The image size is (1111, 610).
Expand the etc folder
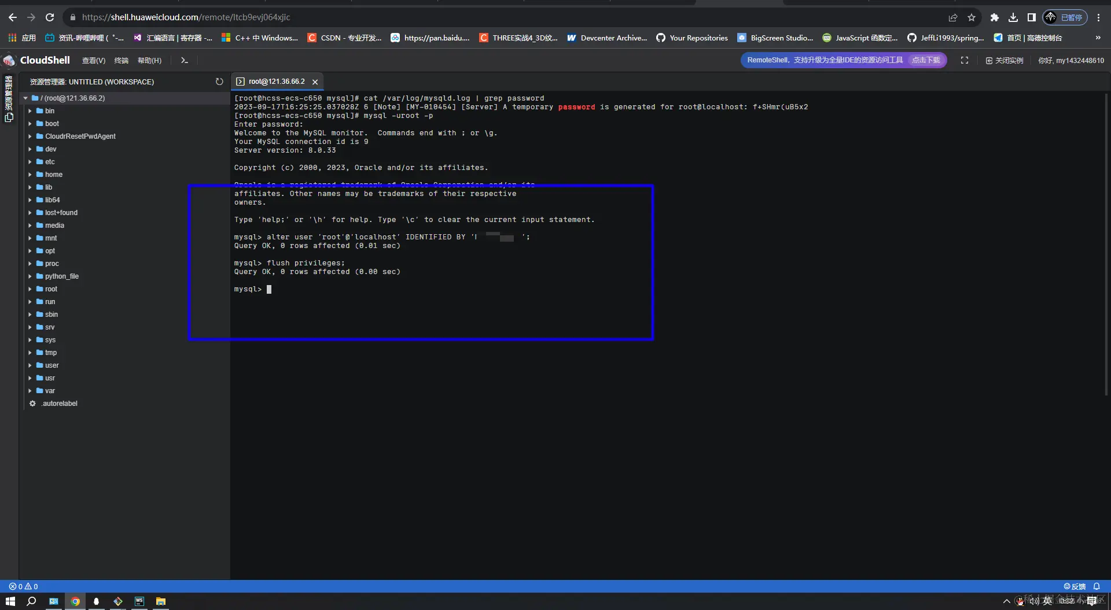point(30,162)
